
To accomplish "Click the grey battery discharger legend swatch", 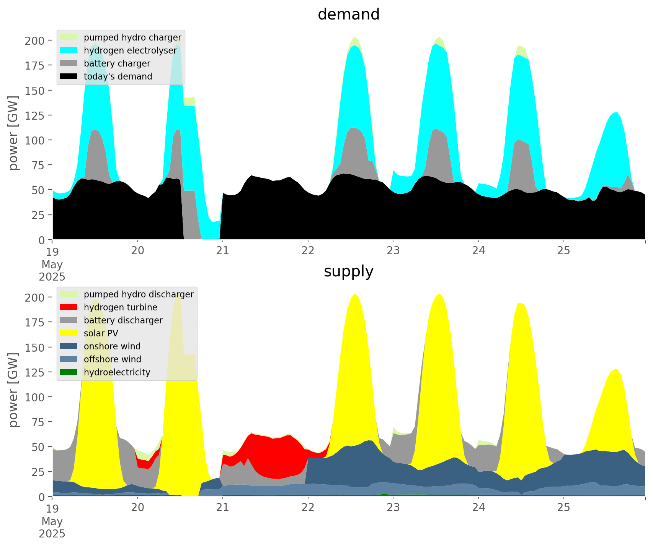I will click(x=69, y=320).
